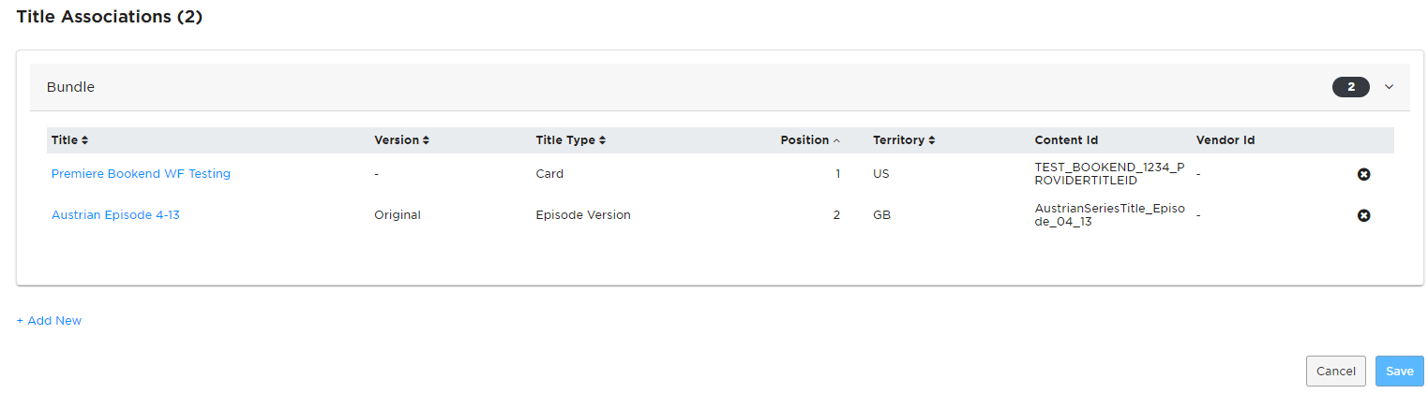Select position 1 of Premiere Bookend row
1428x394 pixels.
point(837,174)
